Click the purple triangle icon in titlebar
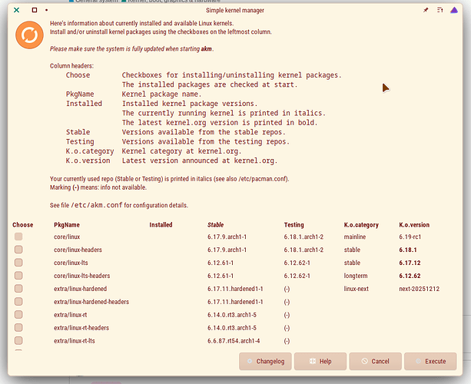This screenshot has height=384, width=471. [454, 10]
